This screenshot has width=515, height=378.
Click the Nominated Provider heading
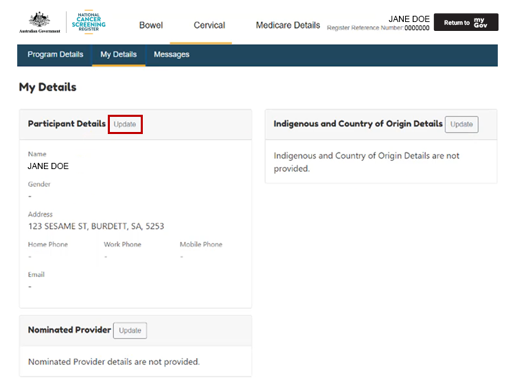69,330
